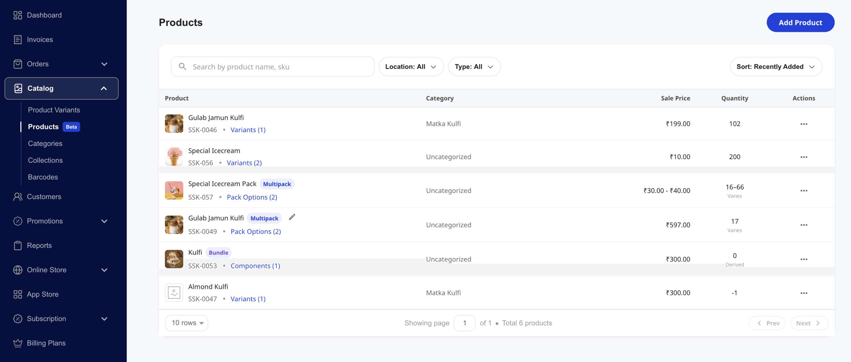Expand the Online Store menu chevron
Image resolution: width=851 pixels, height=362 pixels.
pyautogui.click(x=104, y=270)
